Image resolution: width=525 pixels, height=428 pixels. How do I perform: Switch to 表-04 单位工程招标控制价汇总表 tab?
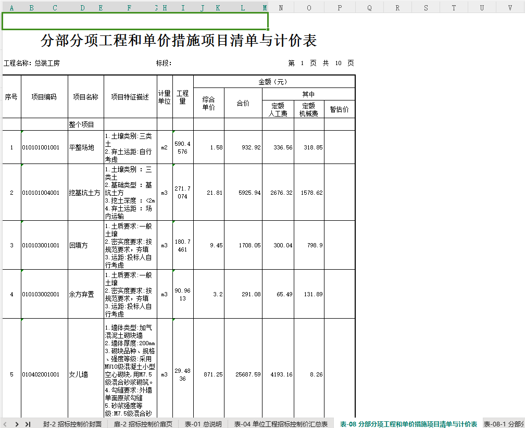point(281,424)
